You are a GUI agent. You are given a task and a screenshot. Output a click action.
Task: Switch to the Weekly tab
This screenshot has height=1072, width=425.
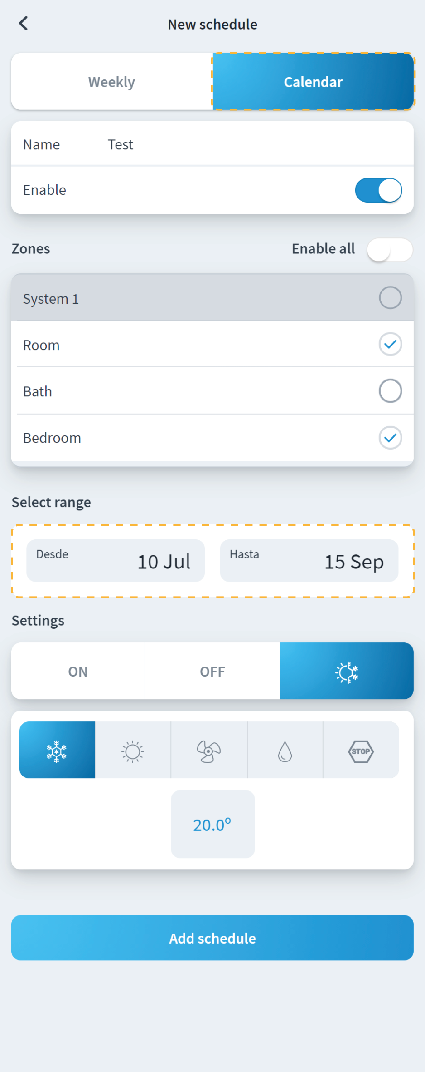tap(112, 82)
